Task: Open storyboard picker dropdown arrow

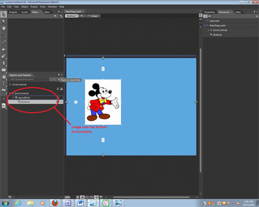Action: pyautogui.click(x=55, y=79)
